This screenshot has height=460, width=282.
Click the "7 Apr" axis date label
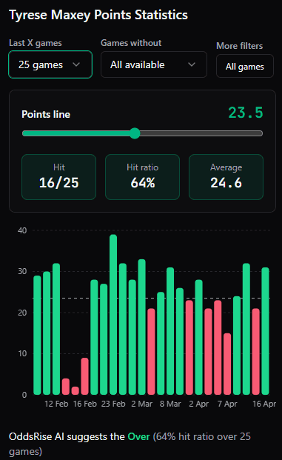227,404
